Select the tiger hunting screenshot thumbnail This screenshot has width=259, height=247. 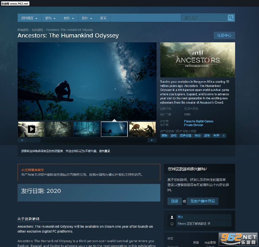coord(142,129)
